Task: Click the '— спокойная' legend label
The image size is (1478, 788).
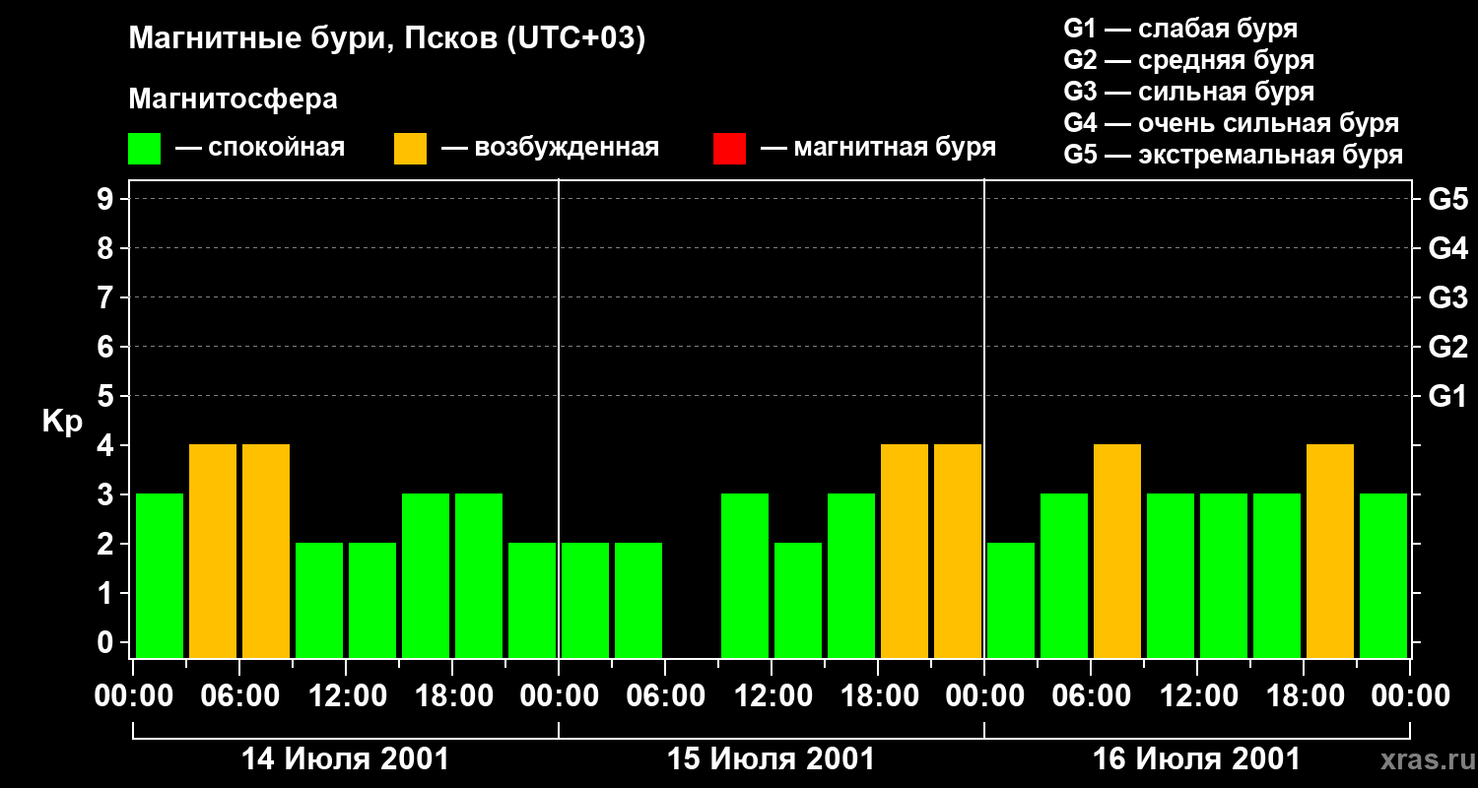Action: 260,149
